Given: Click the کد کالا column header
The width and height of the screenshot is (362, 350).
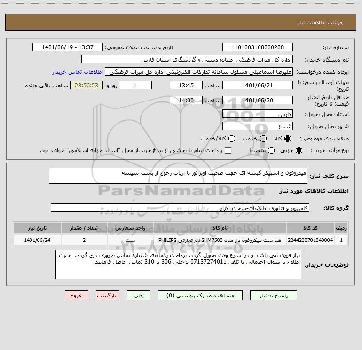Looking at the screenshot, I should tap(310, 228).
